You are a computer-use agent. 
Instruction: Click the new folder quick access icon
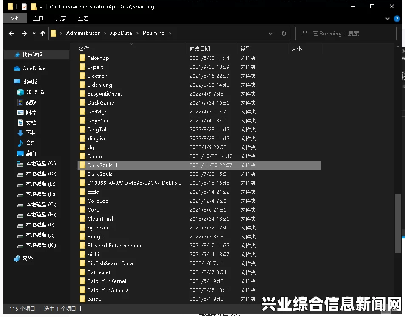(x=34, y=6)
